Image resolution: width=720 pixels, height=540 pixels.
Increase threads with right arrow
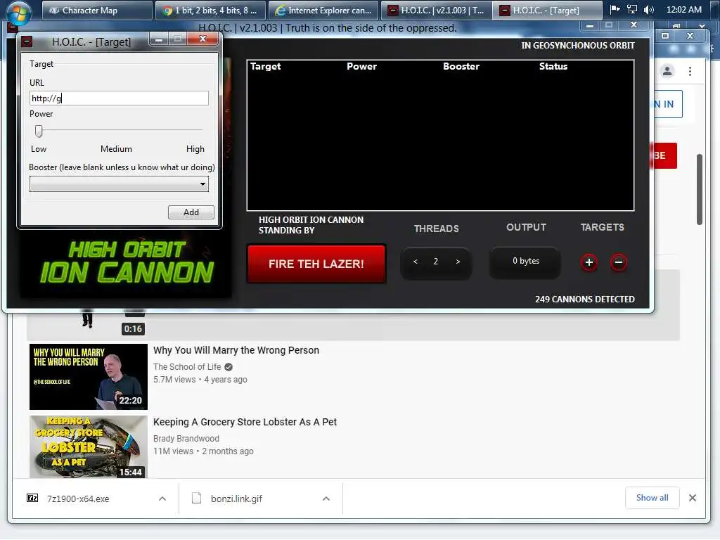(x=458, y=262)
